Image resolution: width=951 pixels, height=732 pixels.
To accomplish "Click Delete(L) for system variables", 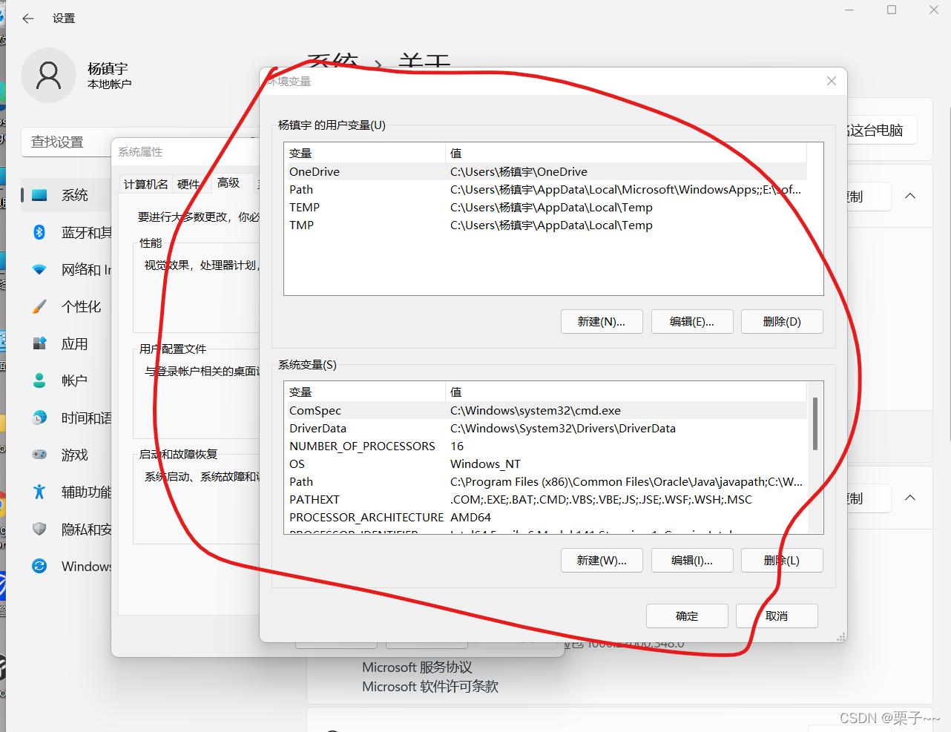I will 782,561.
